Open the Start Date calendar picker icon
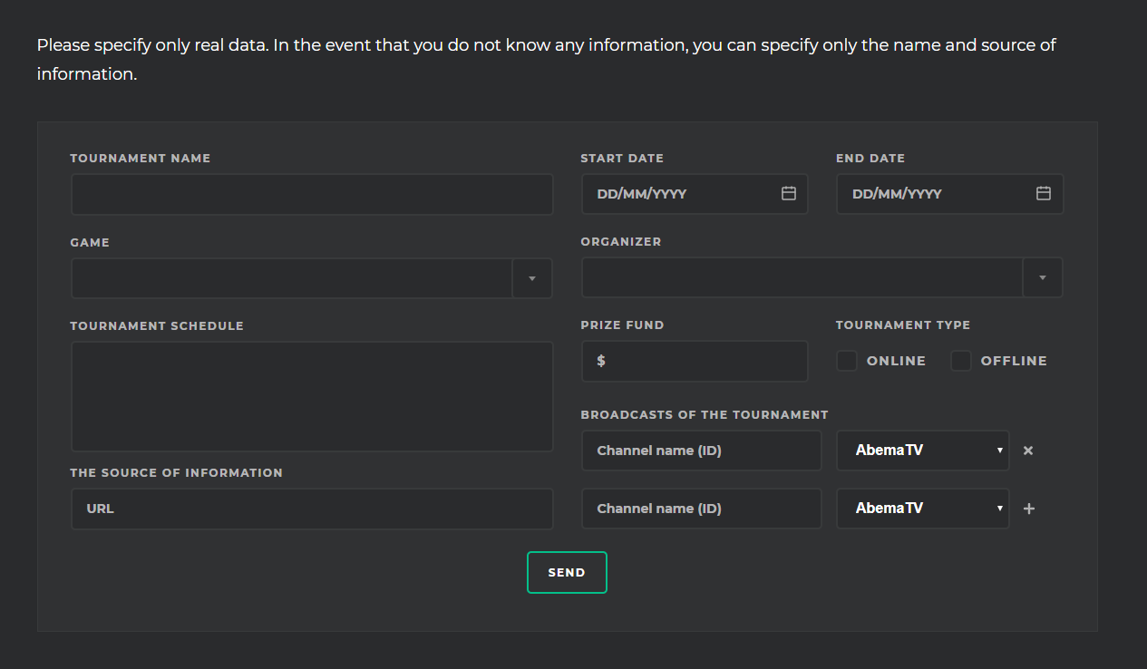The width and height of the screenshot is (1147, 669). click(x=788, y=194)
